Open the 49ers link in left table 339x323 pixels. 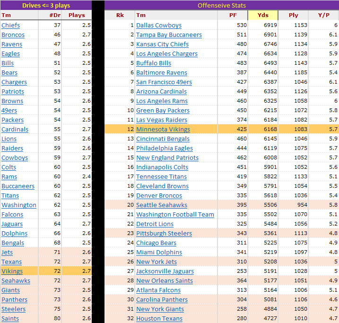[x=9, y=111]
